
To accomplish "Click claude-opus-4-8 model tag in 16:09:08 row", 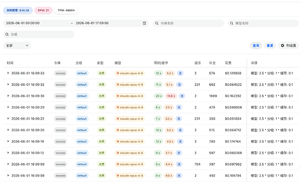I will pyautogui.click(x=130, y=176).
